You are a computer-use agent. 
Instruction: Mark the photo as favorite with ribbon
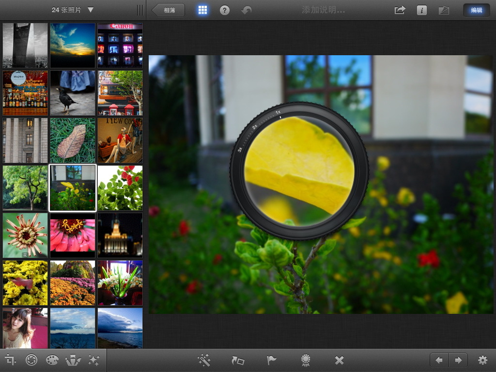point(305,360)
